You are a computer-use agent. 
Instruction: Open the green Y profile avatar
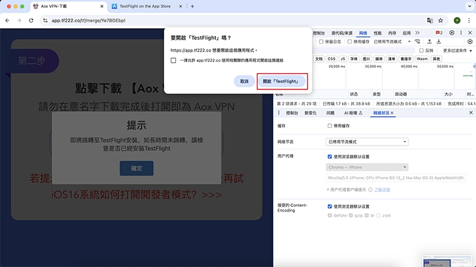(457, 21)
